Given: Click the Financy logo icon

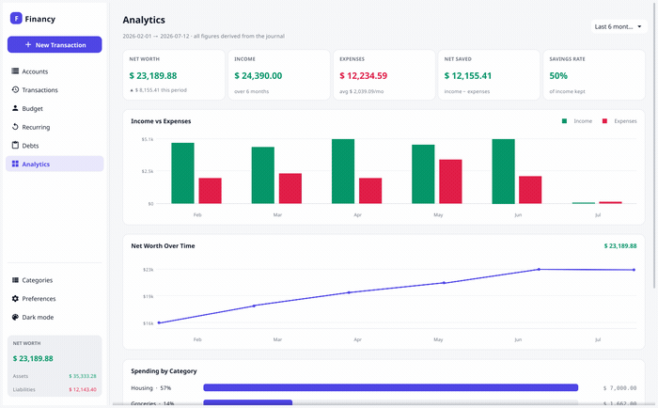Looking at the screenshot, I should point(16,18).
